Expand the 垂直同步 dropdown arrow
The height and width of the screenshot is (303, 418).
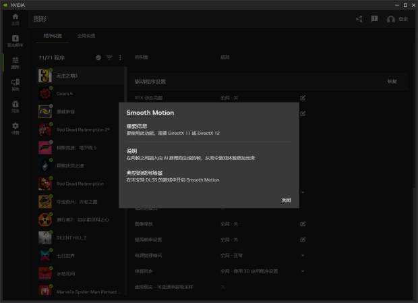[303, 271]
